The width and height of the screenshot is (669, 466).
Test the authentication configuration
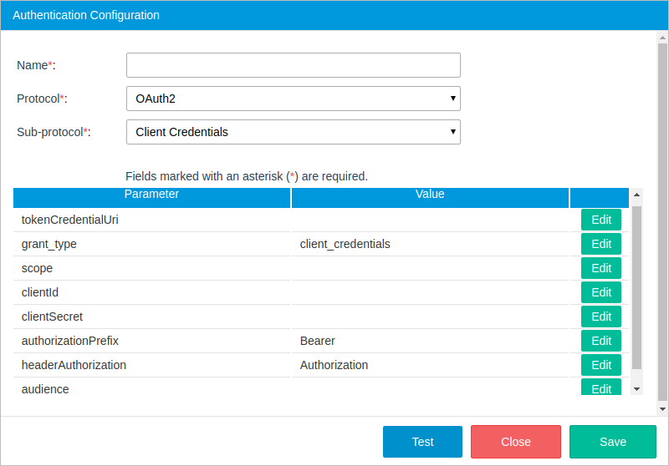point(422,442)
